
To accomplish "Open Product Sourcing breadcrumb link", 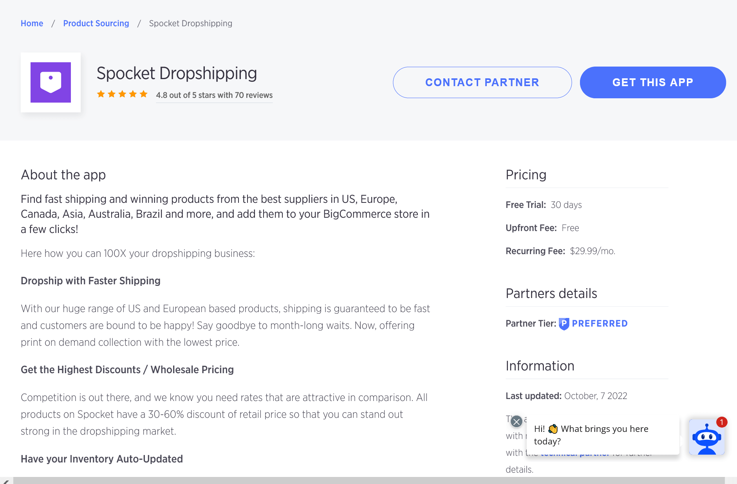I will click(x=96, y=23).
